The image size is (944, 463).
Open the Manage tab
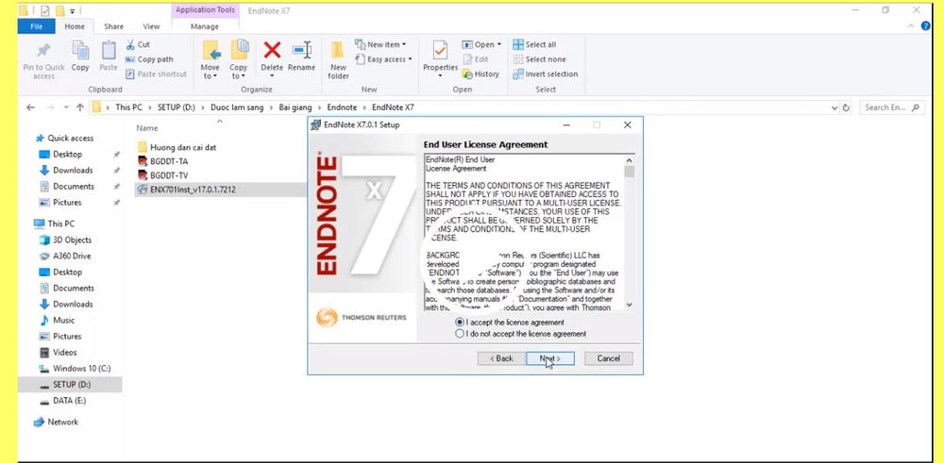click(205, 26)
